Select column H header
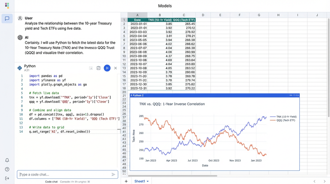The width and height of the screenshot is (330, 184). click(x=278, y=15)
